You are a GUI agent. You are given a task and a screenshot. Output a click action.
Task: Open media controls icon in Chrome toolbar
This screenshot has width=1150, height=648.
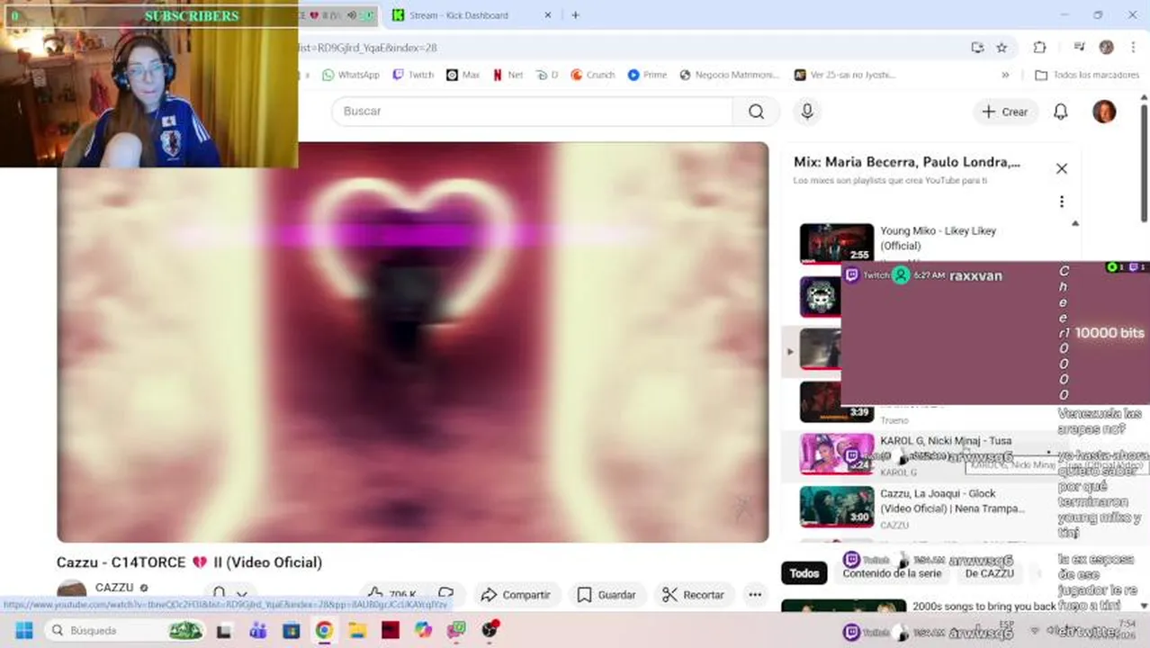[1079, 48]
